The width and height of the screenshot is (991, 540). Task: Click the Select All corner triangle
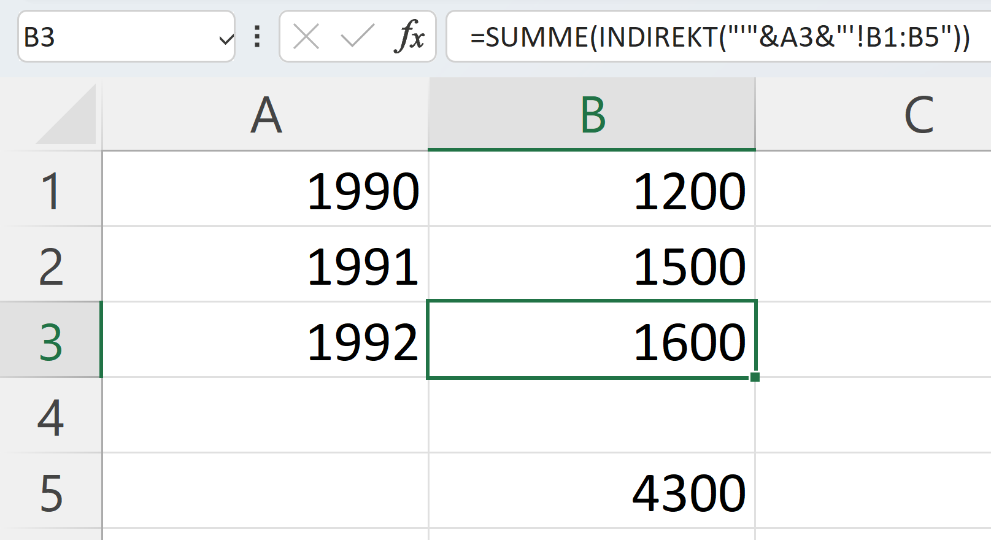tap(66, 115)
